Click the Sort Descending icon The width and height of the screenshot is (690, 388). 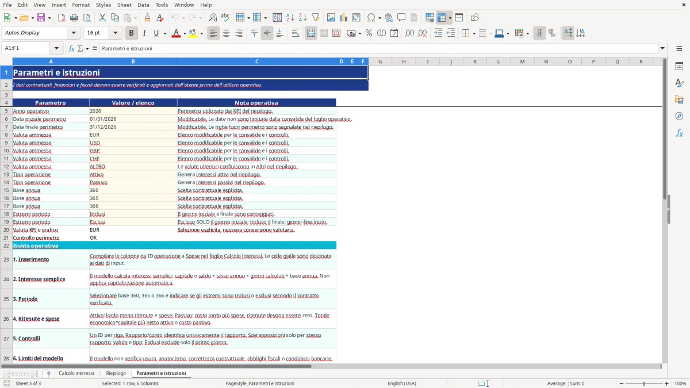302,18
